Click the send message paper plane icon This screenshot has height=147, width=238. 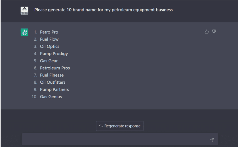click(x=212, y=140)
